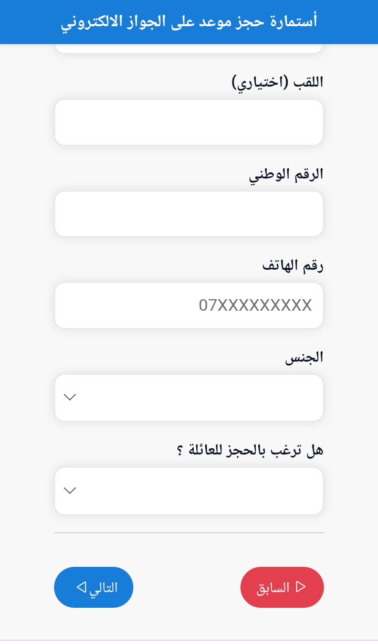Click the partially visible input at top

click(189, 48)
